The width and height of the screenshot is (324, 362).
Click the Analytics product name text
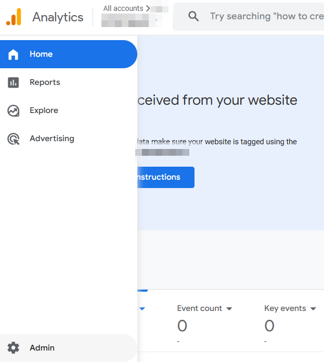pos(58,17)
